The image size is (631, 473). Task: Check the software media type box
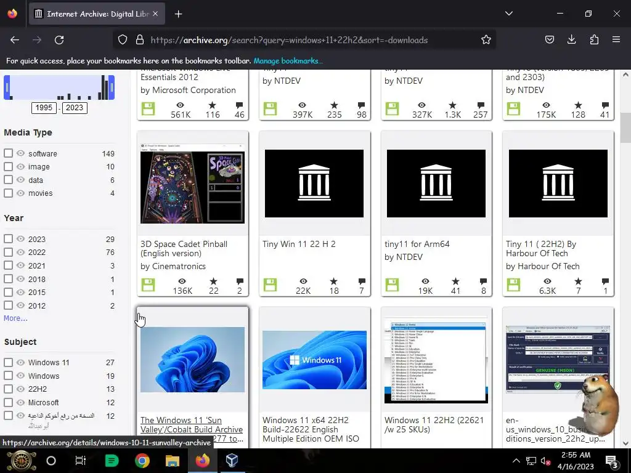8,153
